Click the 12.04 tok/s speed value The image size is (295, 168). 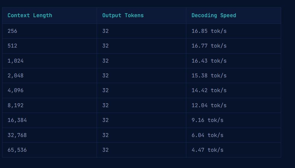pyautogui.click(x=209, y=105)
